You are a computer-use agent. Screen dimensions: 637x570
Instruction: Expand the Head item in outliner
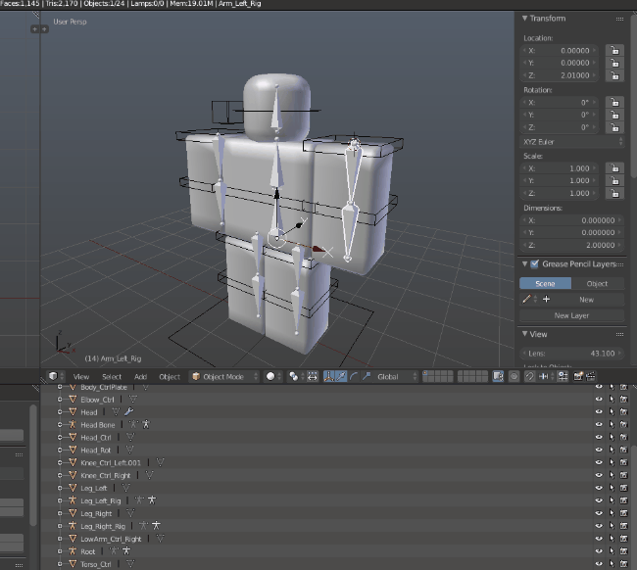(60, 412)
